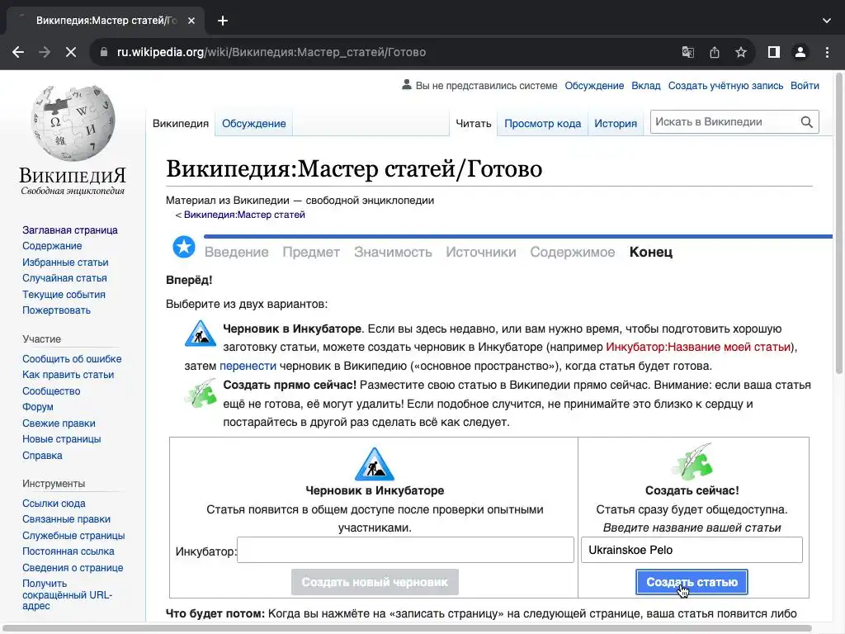This screenshot has height=634, width=845.
Task: Open the История tab
Action: 616,124
